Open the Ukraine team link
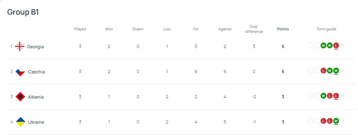Screen dimensions: 358x136 36,122
